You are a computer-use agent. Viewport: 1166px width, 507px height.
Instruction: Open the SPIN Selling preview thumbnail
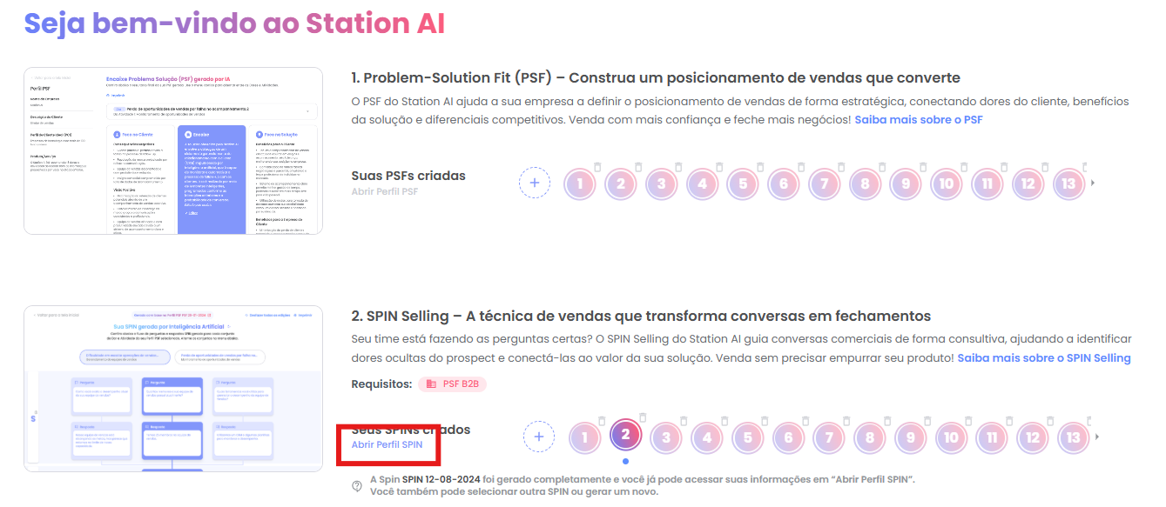173,389
